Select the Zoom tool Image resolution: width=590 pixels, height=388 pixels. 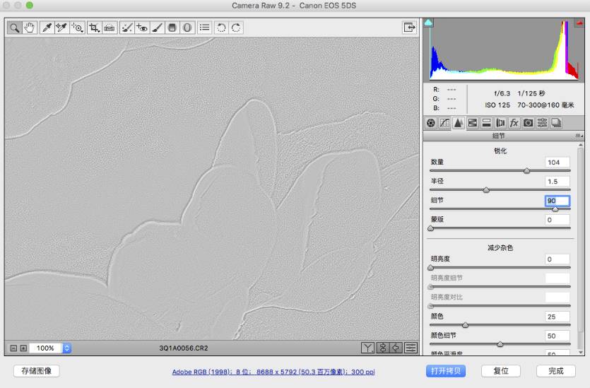click(x=14, y=28)
